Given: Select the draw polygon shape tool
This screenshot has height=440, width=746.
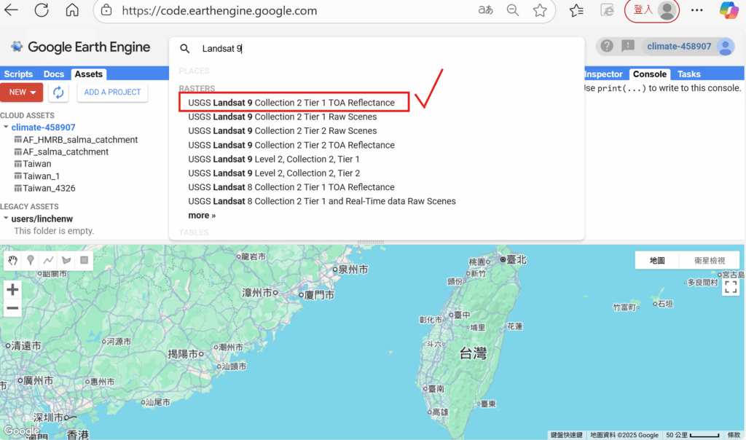Looking at the screenshot, I should 66,260.
